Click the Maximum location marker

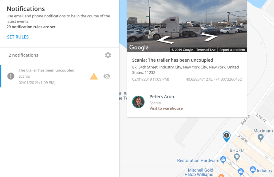pyautogui.click(x=261, y=137)
